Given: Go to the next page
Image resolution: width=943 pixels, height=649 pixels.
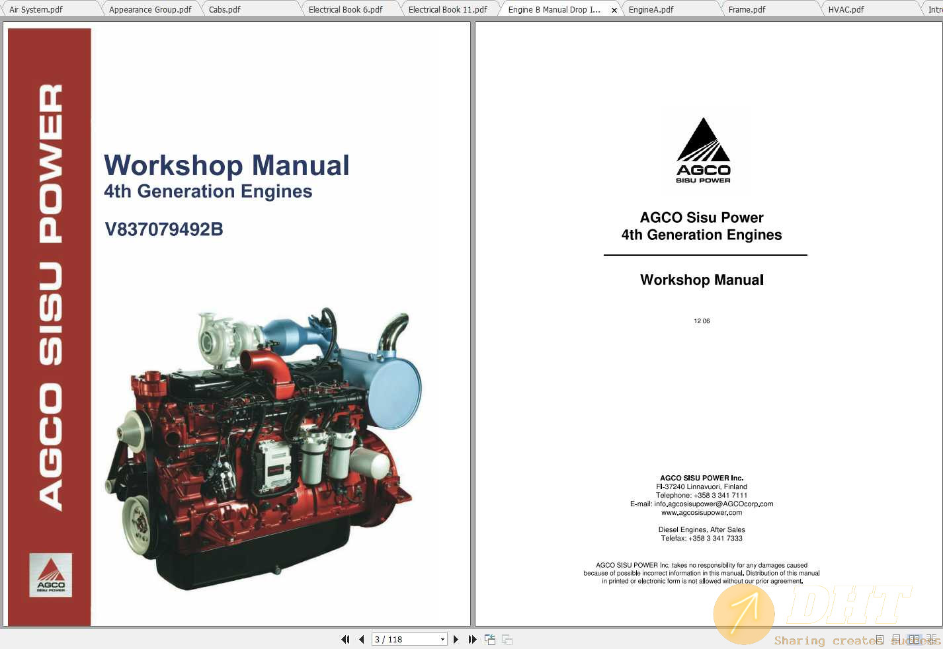Looking at the screenshot, I should 456,639.
